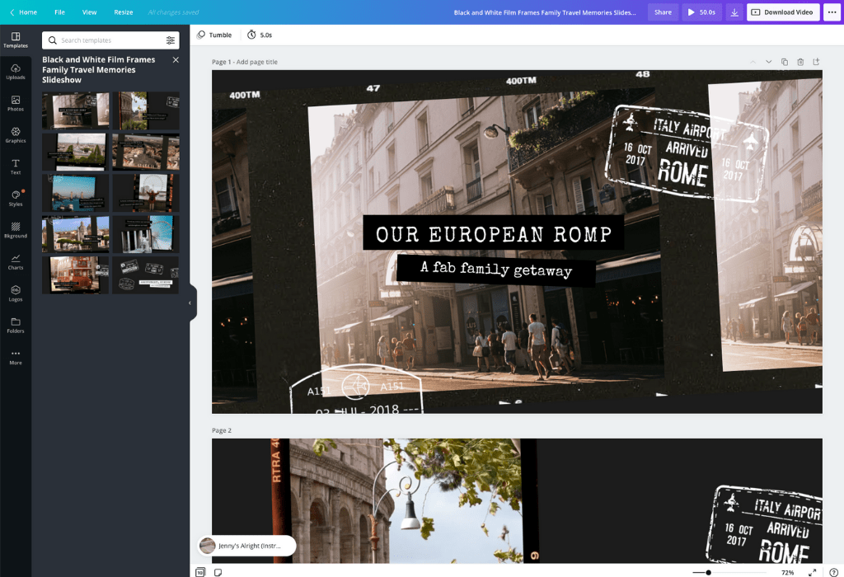Image resolution: width=844 pixels, height=577 pixels.
Task: Select the Tumble animation control
Action: (213, 35)
